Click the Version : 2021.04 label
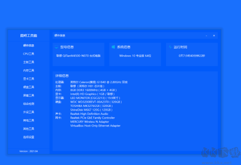The height and width of the screenshot is (165, 241). (x=28, y=151)
